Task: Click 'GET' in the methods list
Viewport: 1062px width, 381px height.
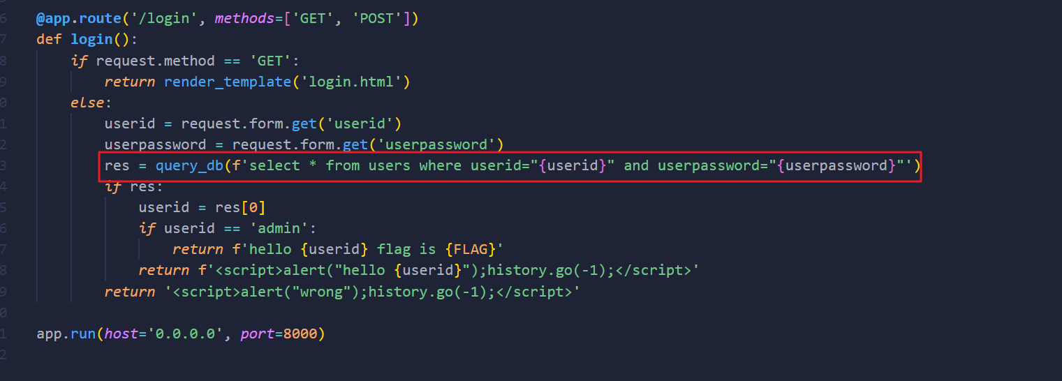Action: [313, 19]
